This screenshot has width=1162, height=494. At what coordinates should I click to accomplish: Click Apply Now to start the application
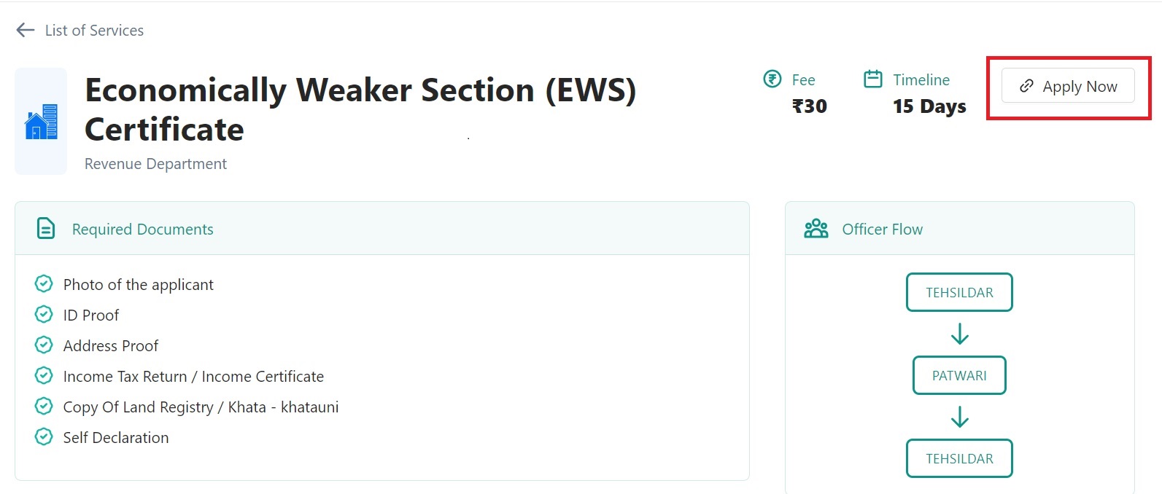click(1069, 86)
